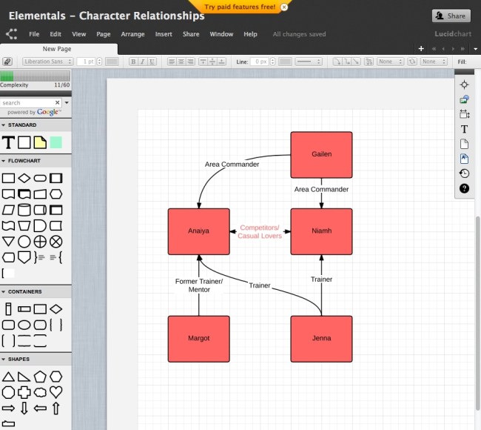The height and width of the screenshot is (430, 481).
Task: Select the New Page tab
Action: [x=58, y=48]
